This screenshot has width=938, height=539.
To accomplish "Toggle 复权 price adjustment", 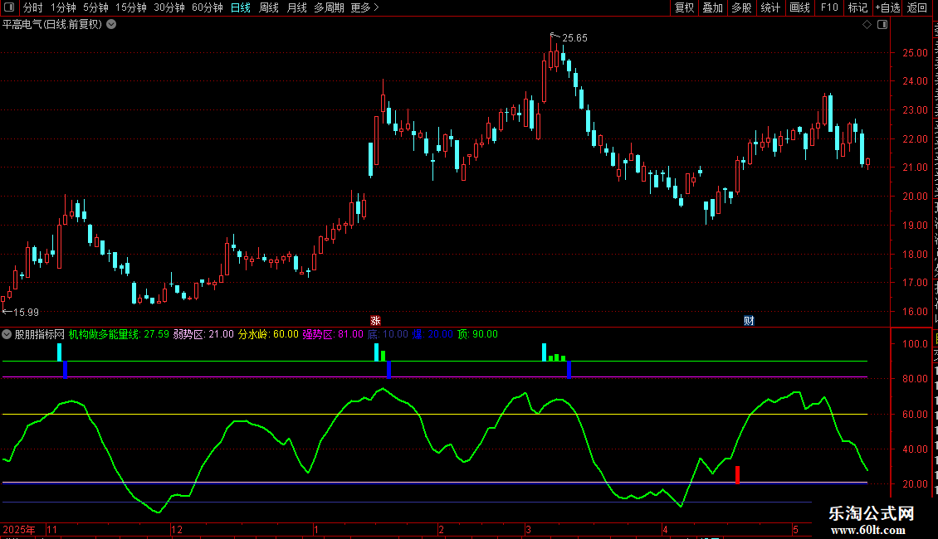I will 684,7.
